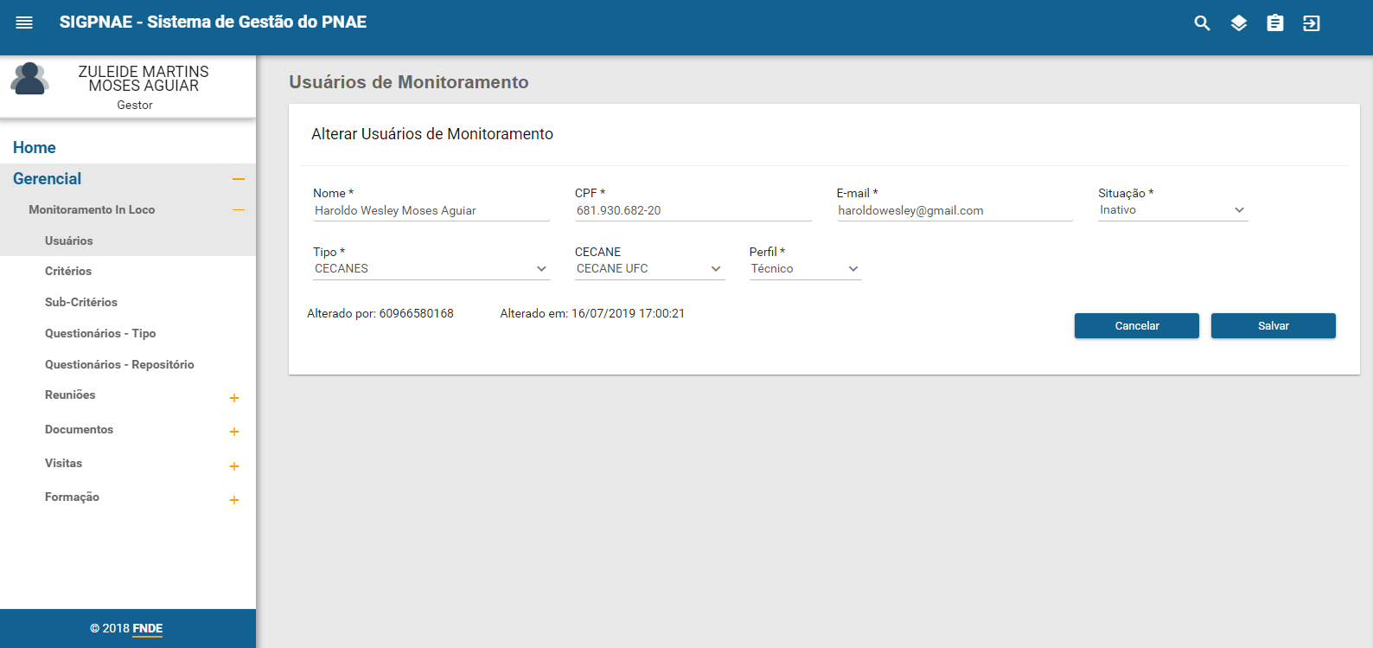Go to Home in sidebar
Screen dimensions: 1373x648
pyautogui.click(x=35, y=148)
